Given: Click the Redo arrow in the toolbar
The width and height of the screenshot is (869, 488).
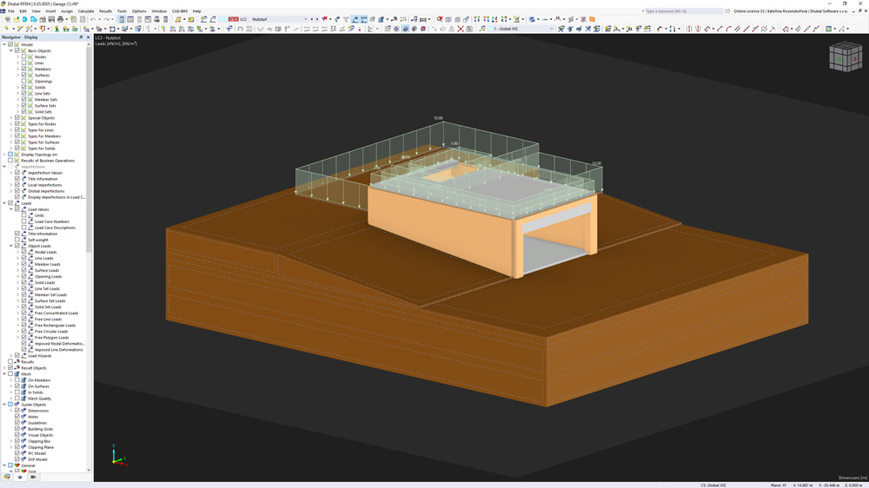Looking at the screenshot, I should 106,19.
